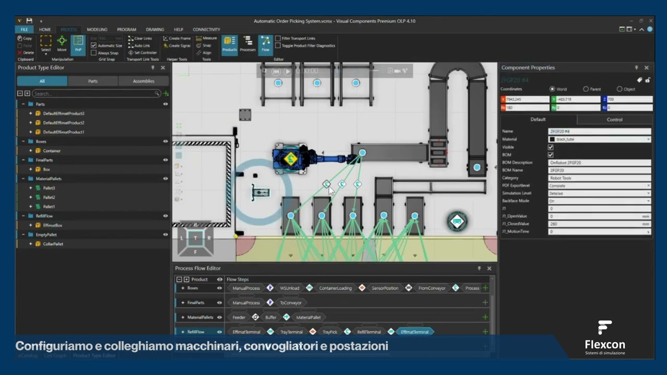The width and height of the screenshot is (667, 375).
Task: Hide the Parts group visibility eye
Action: coord(166,104)
